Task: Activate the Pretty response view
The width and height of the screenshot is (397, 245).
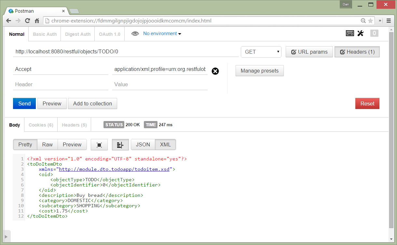Action: (x=25, y=144)
